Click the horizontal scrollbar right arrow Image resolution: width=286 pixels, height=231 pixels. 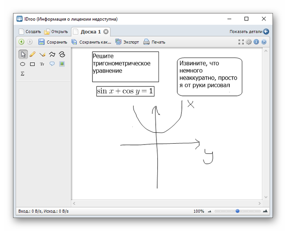[259, 203]
